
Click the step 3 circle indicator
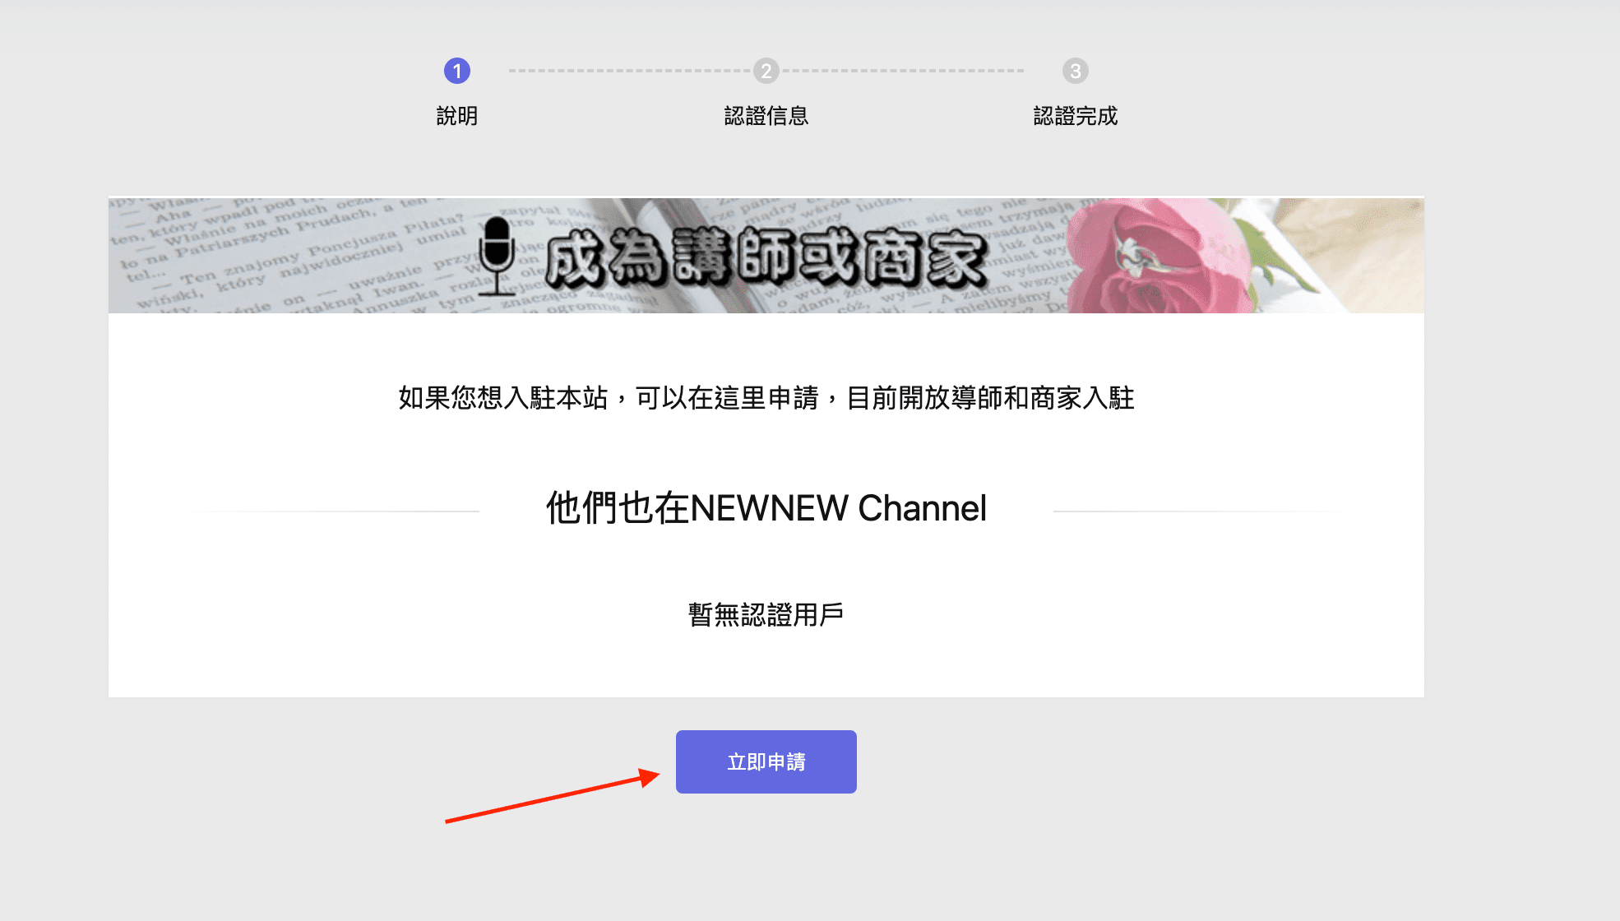coord(1075,71)
